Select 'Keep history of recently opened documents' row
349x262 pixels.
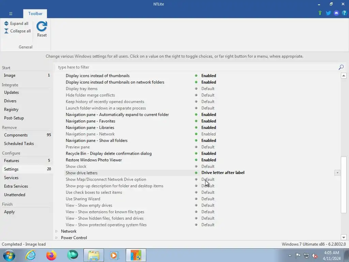202,102
